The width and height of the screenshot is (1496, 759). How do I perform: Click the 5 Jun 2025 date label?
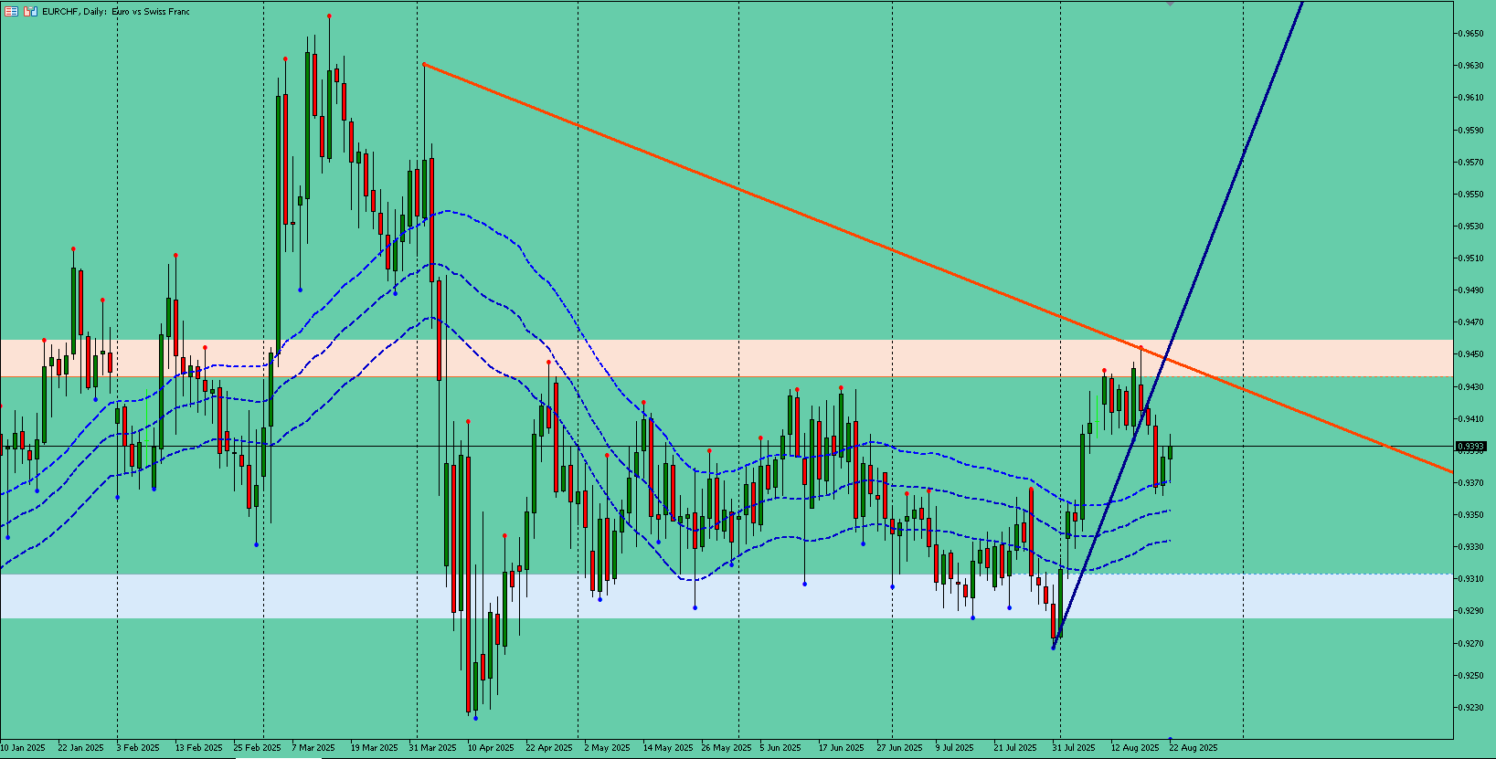(780, 748)
